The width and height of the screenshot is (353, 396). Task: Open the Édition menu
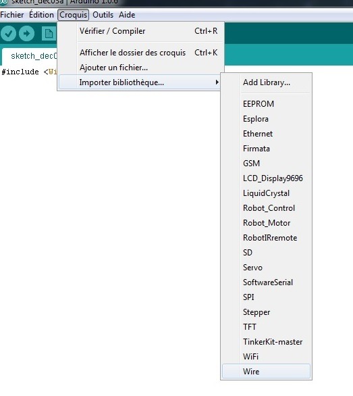(41, 15)
